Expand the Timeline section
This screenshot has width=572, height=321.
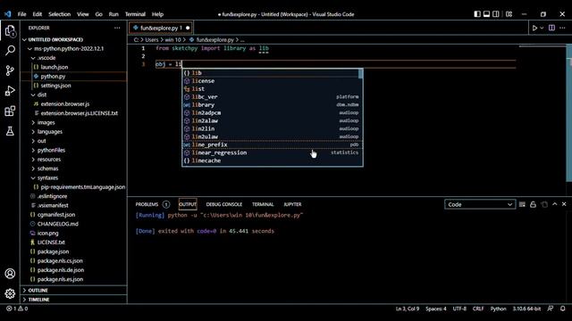click(x=74, y=300)
